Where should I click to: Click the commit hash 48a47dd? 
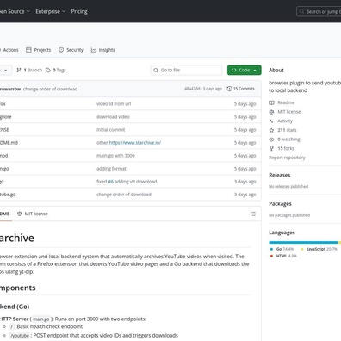pyautogui.click(x=192, y=89)
